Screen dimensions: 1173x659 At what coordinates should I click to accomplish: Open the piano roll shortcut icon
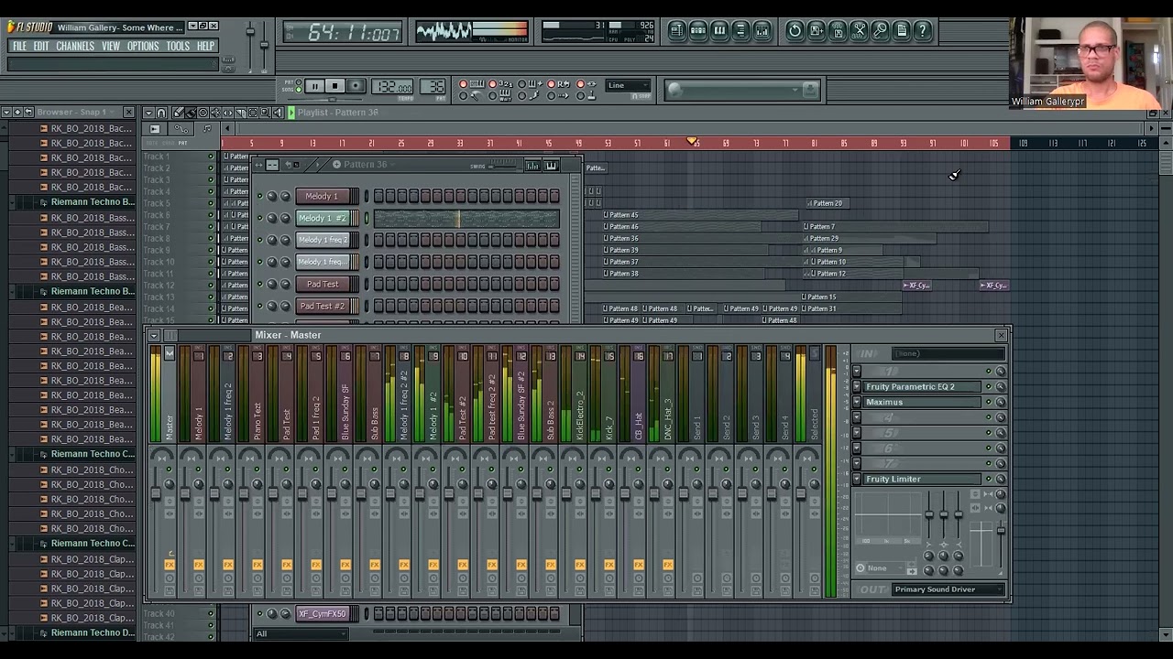coord(719,30)
